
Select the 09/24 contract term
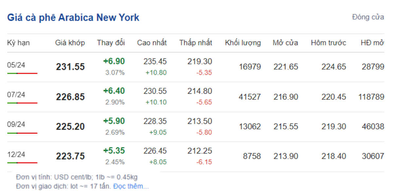(x=16, y=124)
